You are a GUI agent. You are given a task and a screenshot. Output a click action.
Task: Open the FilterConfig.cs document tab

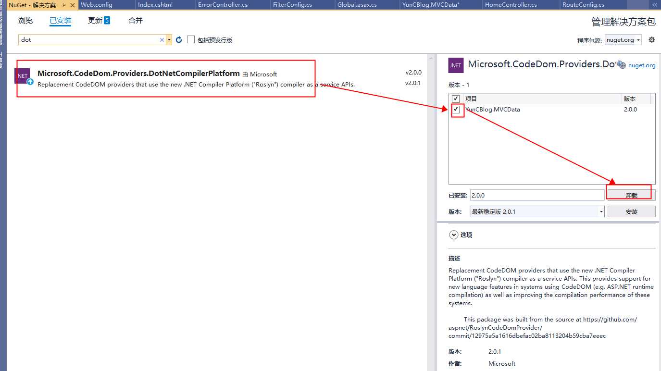tap(292, 5)
